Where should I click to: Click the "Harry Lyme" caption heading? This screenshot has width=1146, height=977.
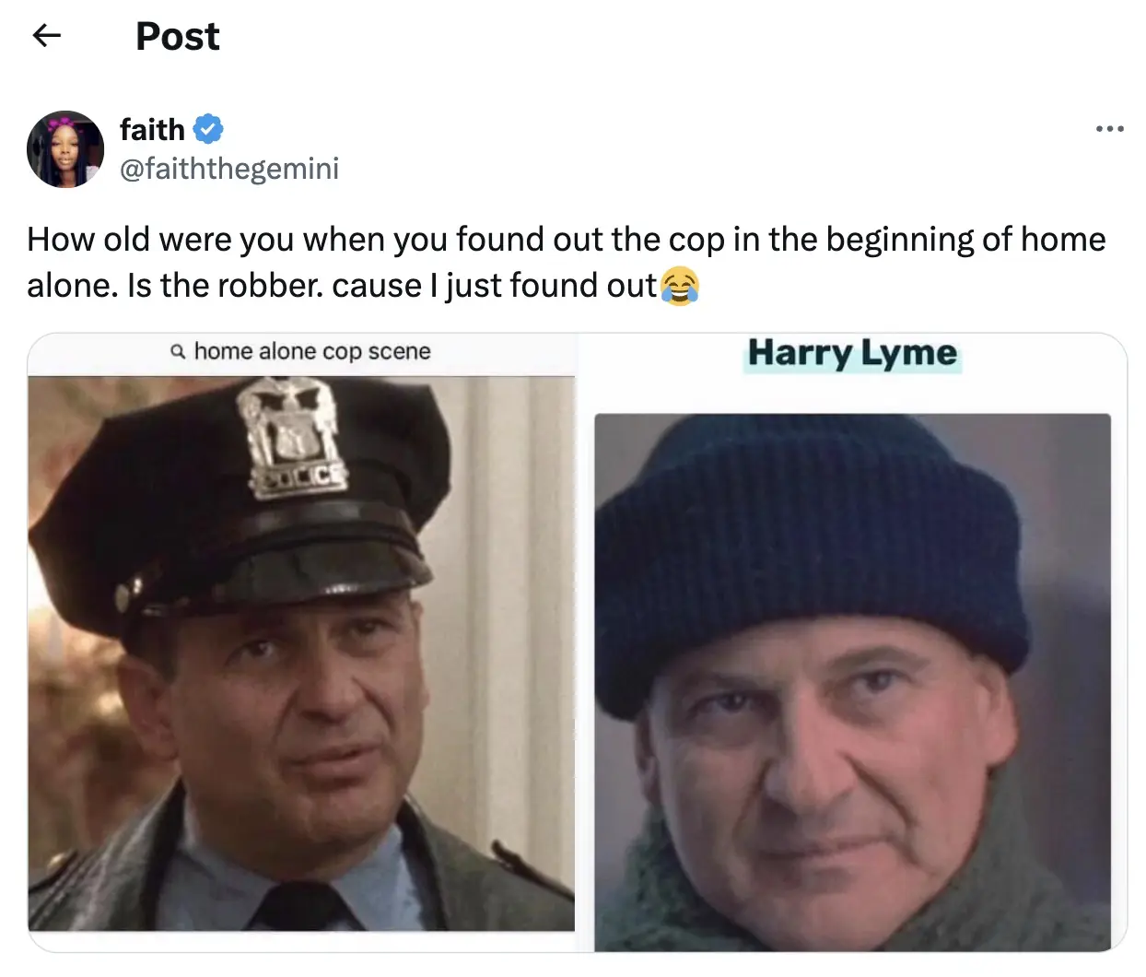tap(852, 353)
